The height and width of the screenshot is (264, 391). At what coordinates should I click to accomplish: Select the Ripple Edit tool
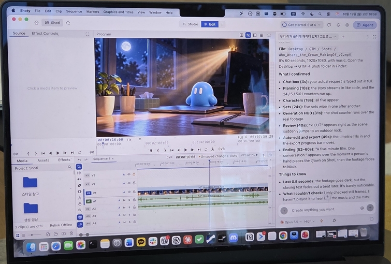(x=79, y=179)
